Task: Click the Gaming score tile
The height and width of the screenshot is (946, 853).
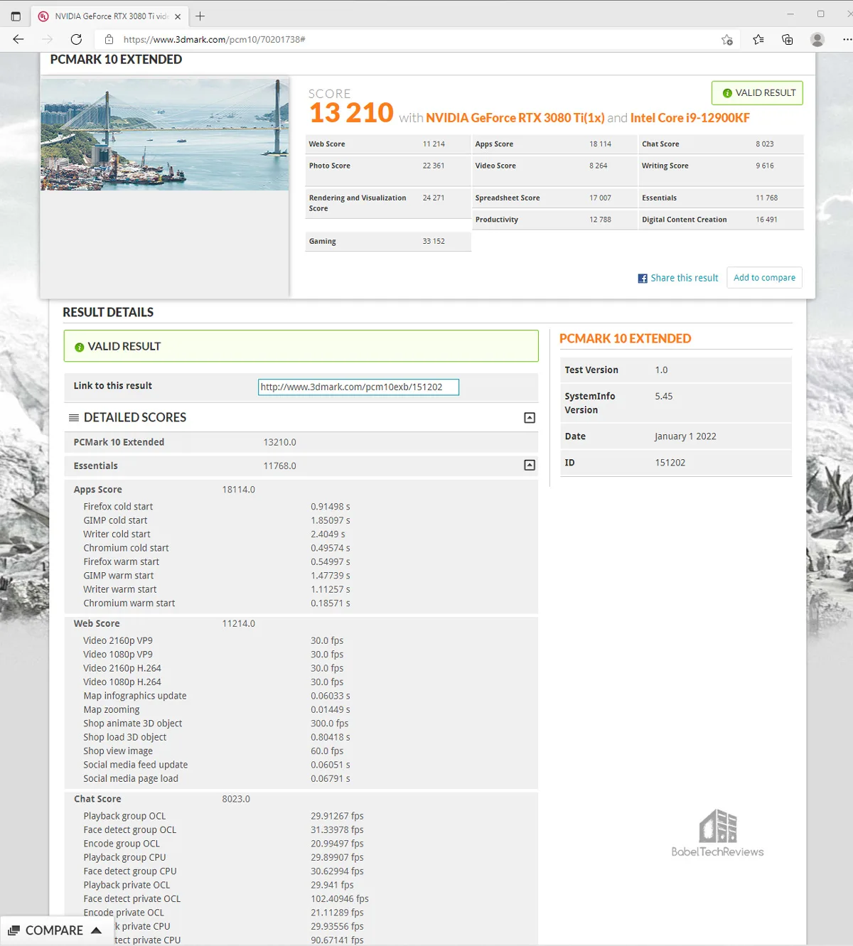Action: point(388,242)
